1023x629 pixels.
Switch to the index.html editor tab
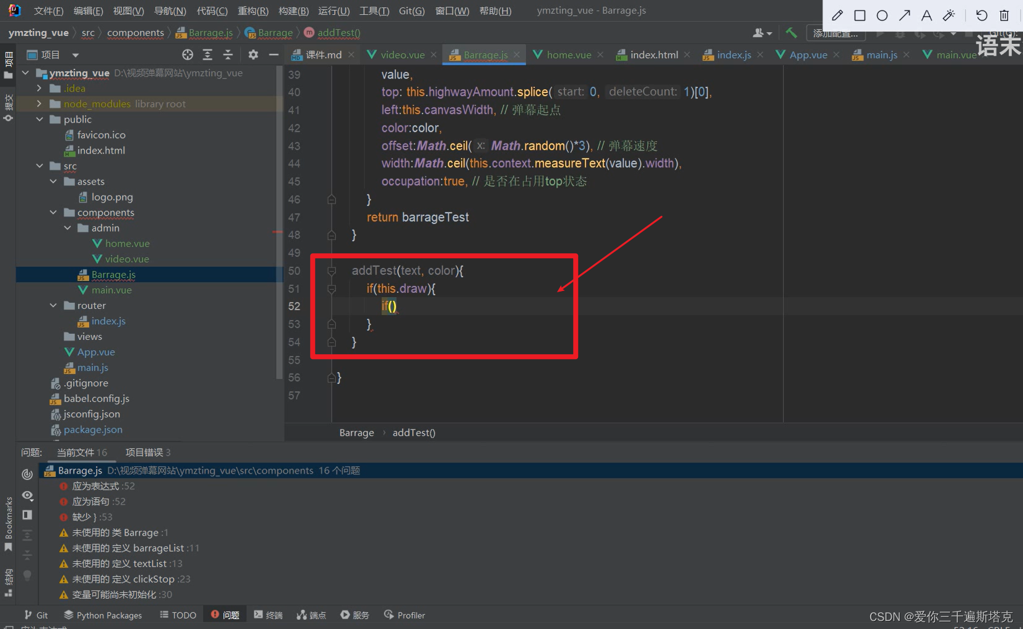pos(654,55)
